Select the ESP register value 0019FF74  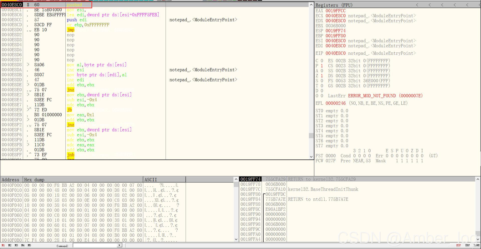click(x=335, y=31)
